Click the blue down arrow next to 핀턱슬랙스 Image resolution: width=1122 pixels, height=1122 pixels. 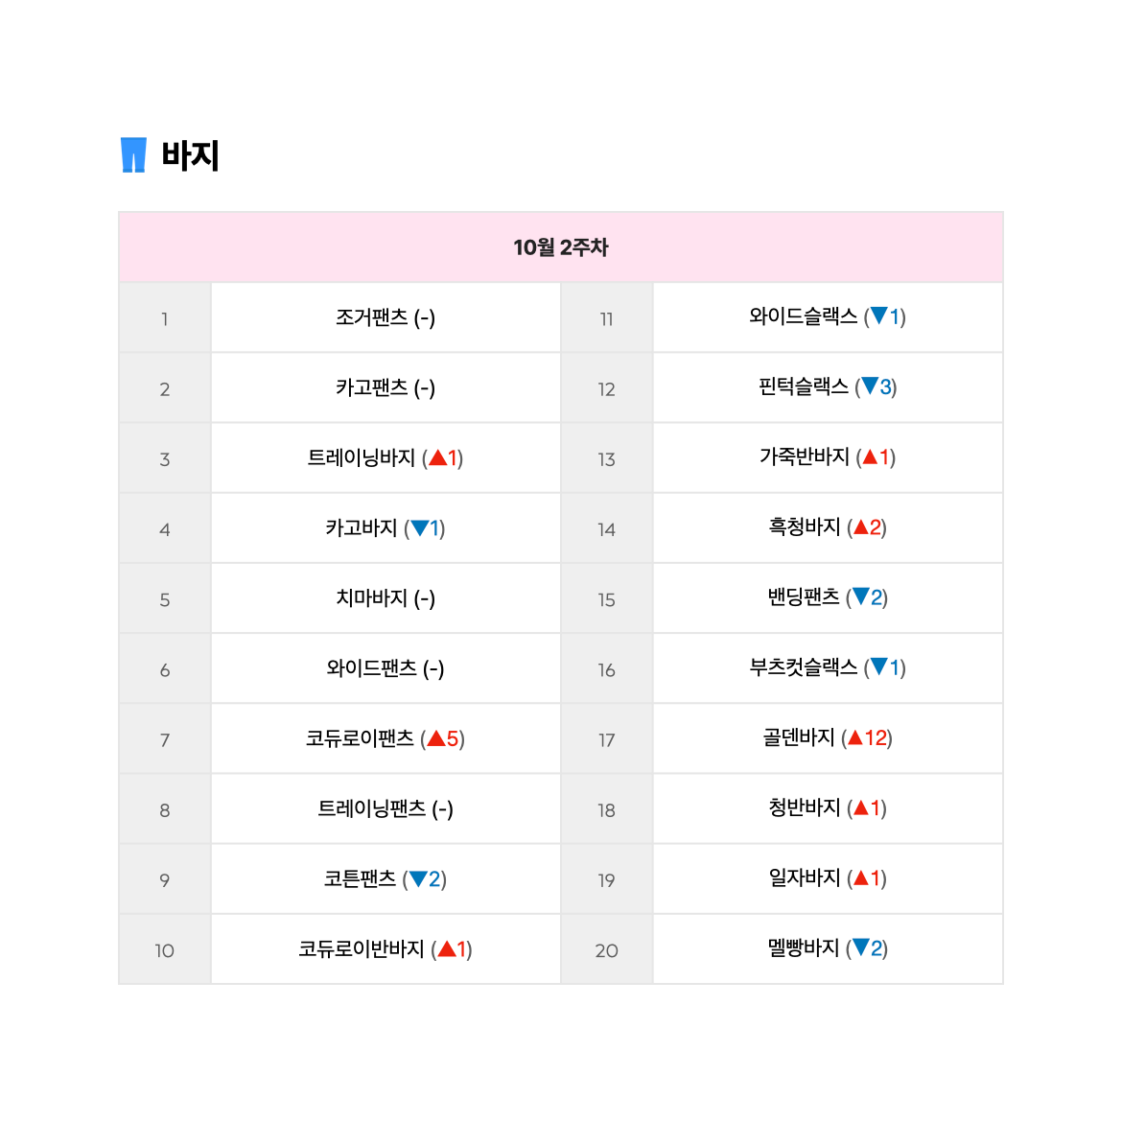pyautogui.click(x=870, y=386)
